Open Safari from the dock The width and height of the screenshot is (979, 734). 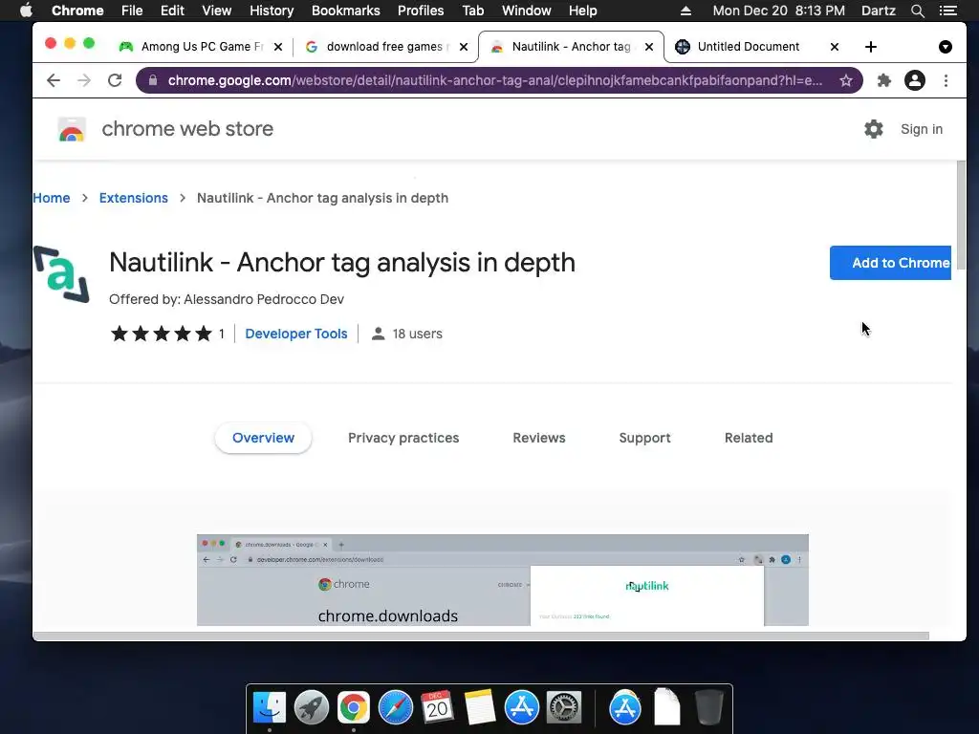[395, 708]
